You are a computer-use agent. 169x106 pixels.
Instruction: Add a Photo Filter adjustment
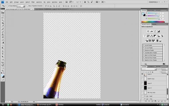[x=158, y=36]
